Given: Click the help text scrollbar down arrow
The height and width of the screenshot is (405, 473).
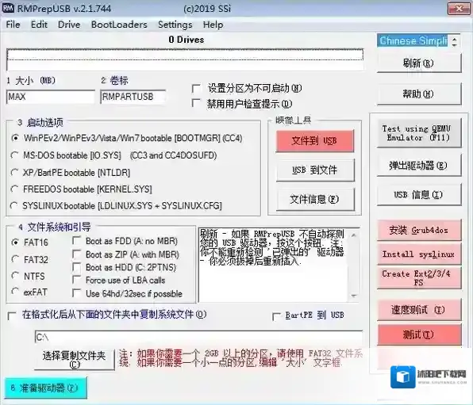Looking at the screenshot, I should pos(354,296).
